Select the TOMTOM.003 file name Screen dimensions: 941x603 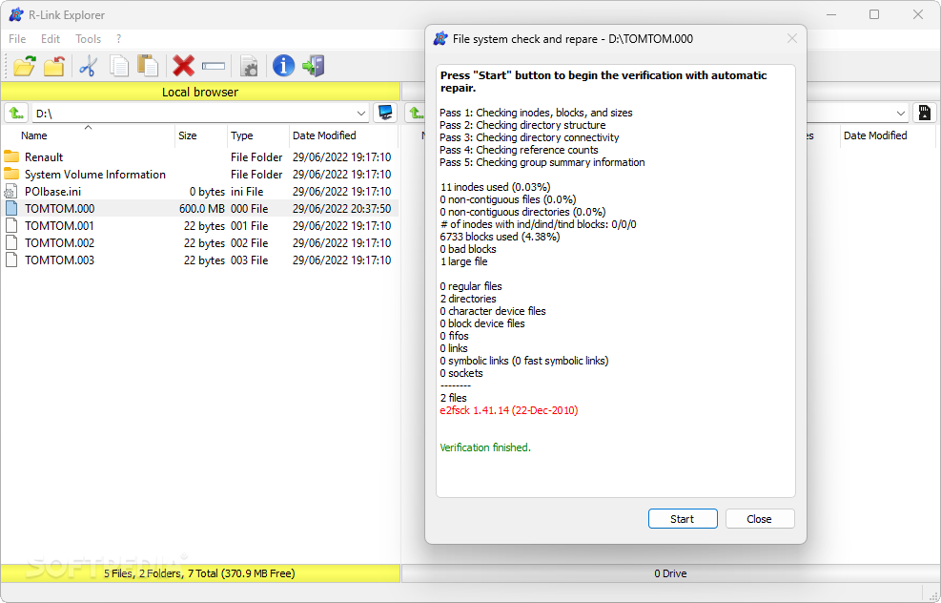(x=59, y=260)
